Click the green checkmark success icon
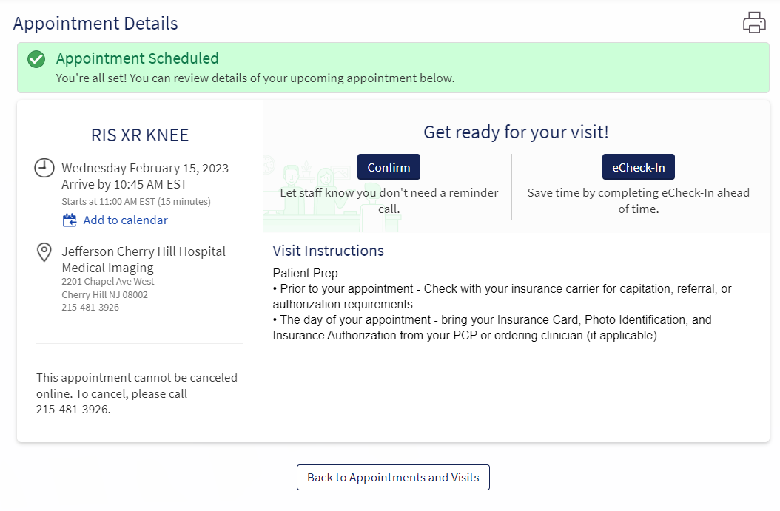Screen dimensions: 780x511 click(x=36, y=60)
